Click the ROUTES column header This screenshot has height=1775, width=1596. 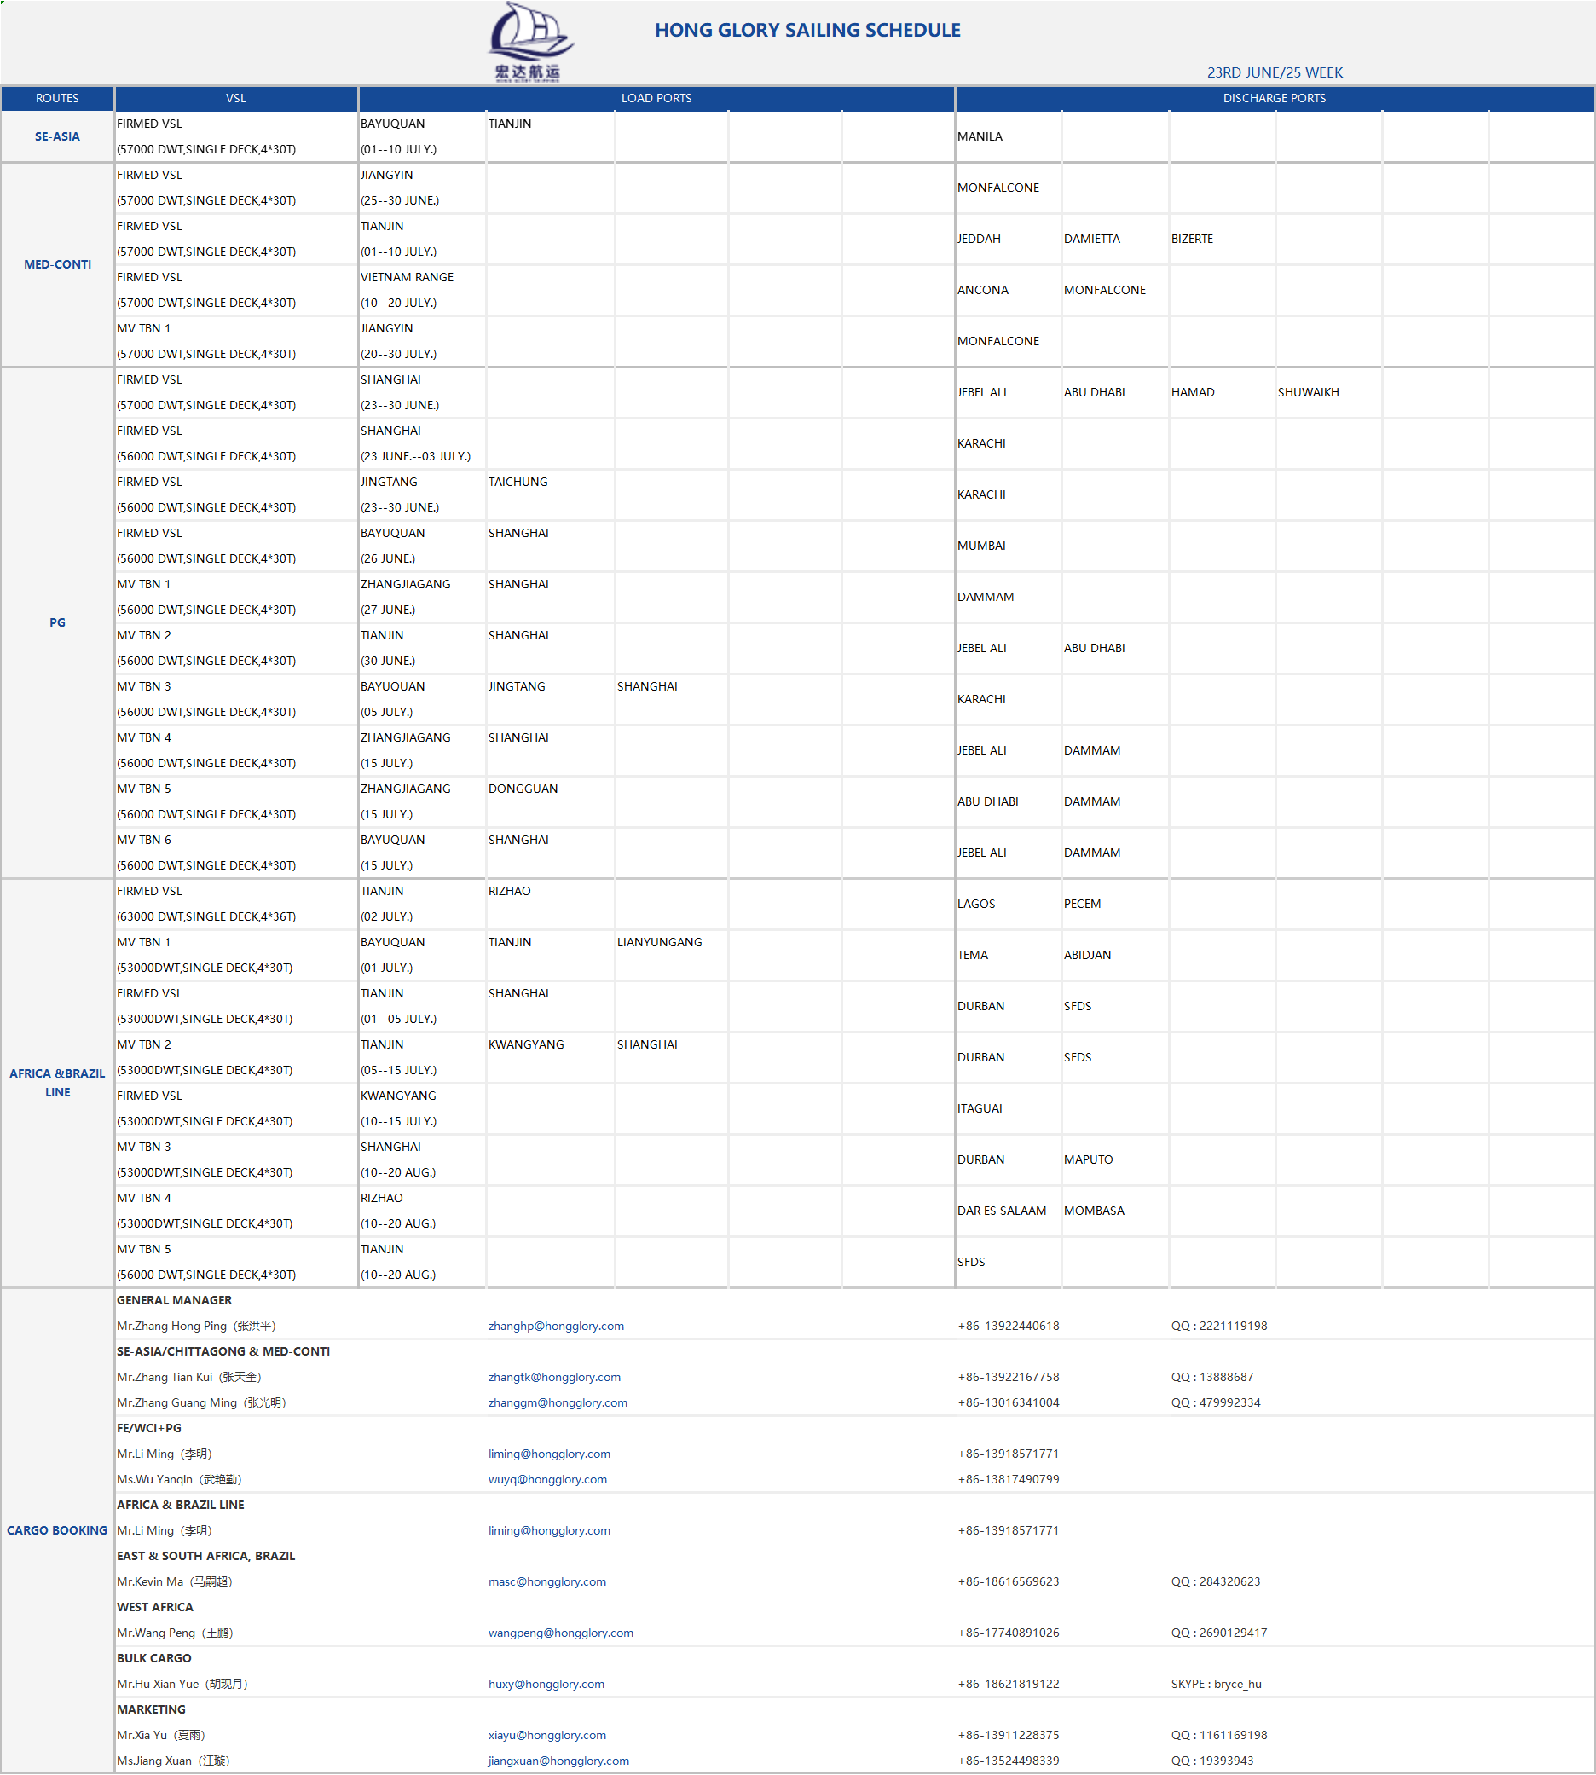pyautogui.click(x=57, y=98)
